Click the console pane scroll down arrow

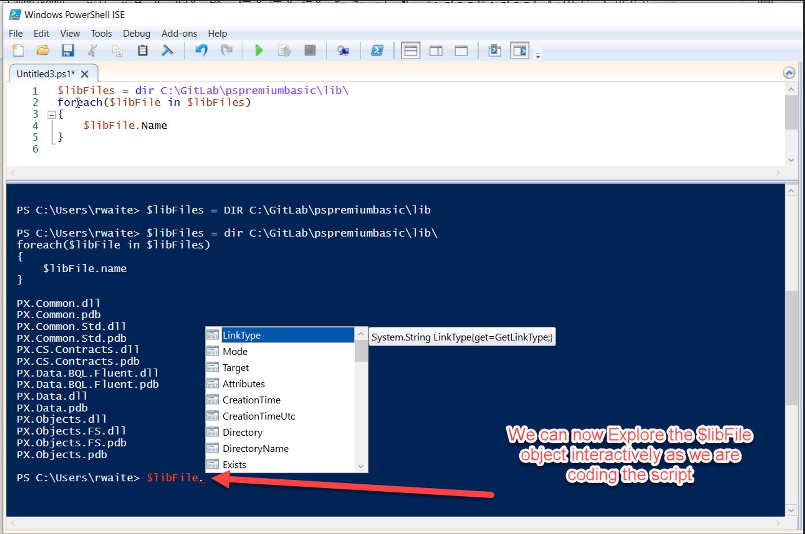click(x=791, y=510)
